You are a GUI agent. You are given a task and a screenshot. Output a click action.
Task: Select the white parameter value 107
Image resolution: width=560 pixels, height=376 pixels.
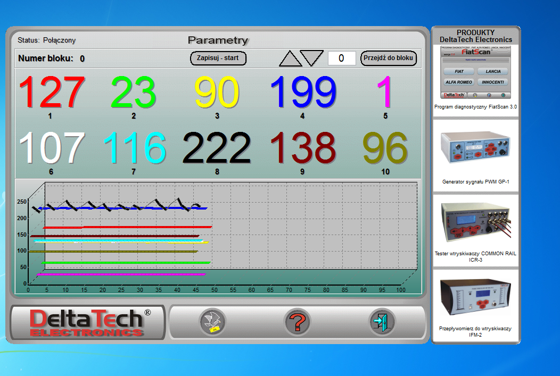tap(52, 147)
